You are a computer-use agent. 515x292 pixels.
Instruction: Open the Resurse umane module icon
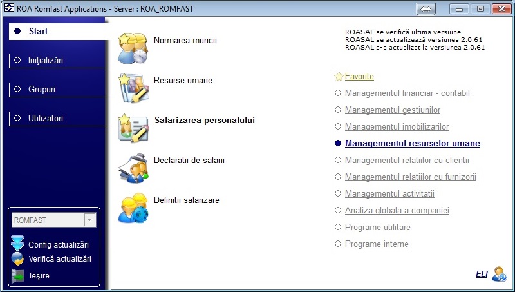[133, 88]
